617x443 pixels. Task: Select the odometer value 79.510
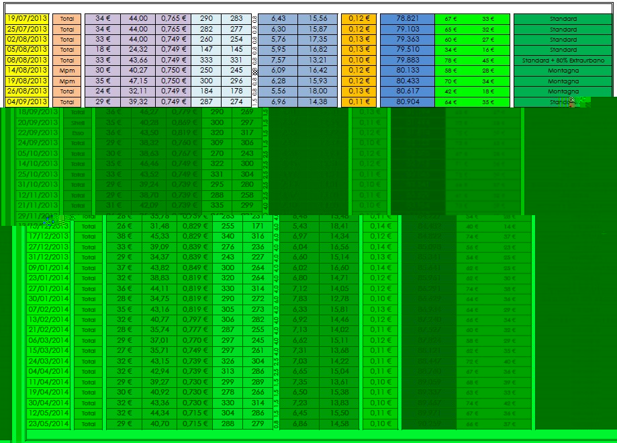(408, 50)
